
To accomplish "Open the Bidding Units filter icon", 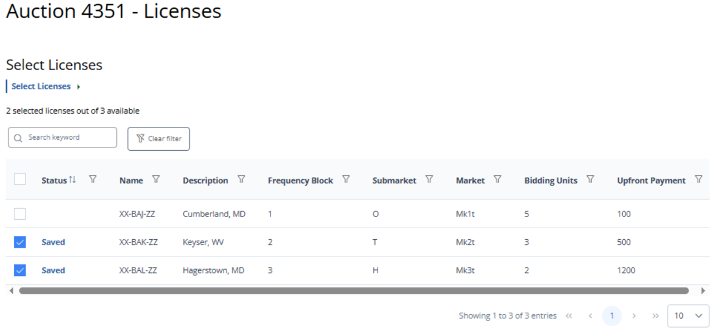I will click(591, 180).
